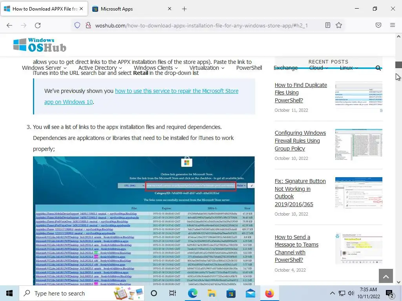Open Microsoft Store from taskbar
The width and height of the screenshot is (402, 301).
pyautogui.click(x=231, y=293)
